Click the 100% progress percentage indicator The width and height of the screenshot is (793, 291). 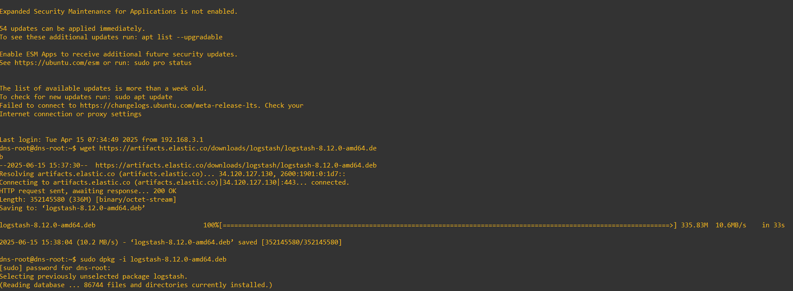pos(211,225)
